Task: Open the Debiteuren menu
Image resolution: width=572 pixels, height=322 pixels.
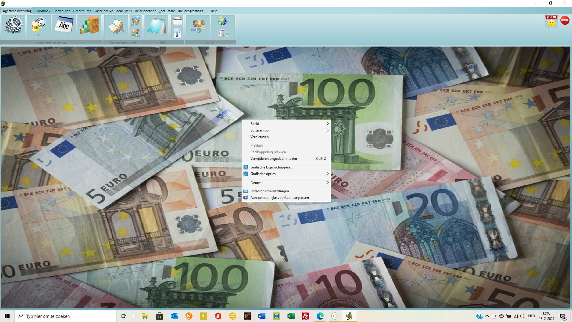Action: point(62,11)
